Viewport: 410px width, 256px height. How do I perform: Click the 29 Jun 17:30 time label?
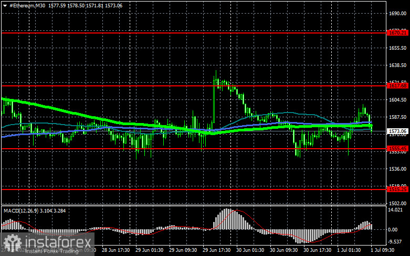(x=216, y=250)
